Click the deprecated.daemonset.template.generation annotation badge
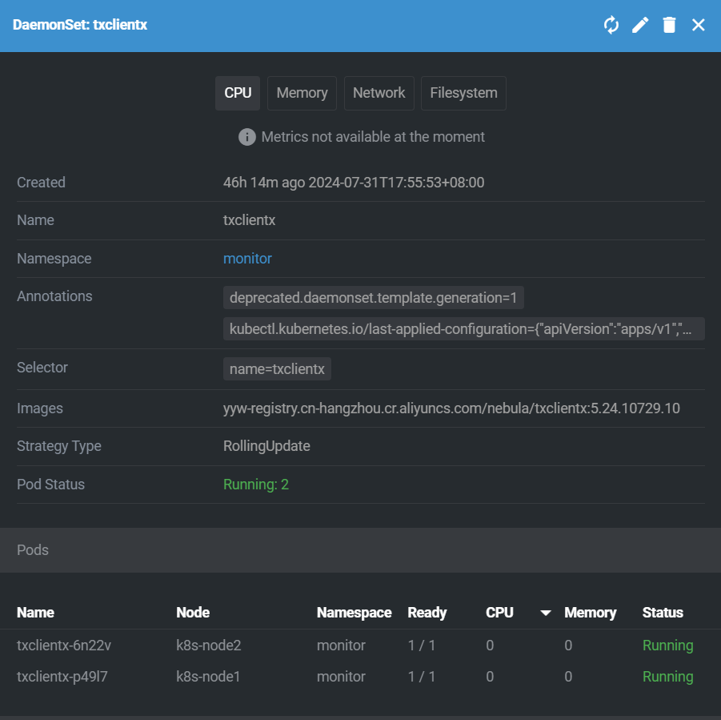Viewport: 721px width, 720px height. coord(374,299)
